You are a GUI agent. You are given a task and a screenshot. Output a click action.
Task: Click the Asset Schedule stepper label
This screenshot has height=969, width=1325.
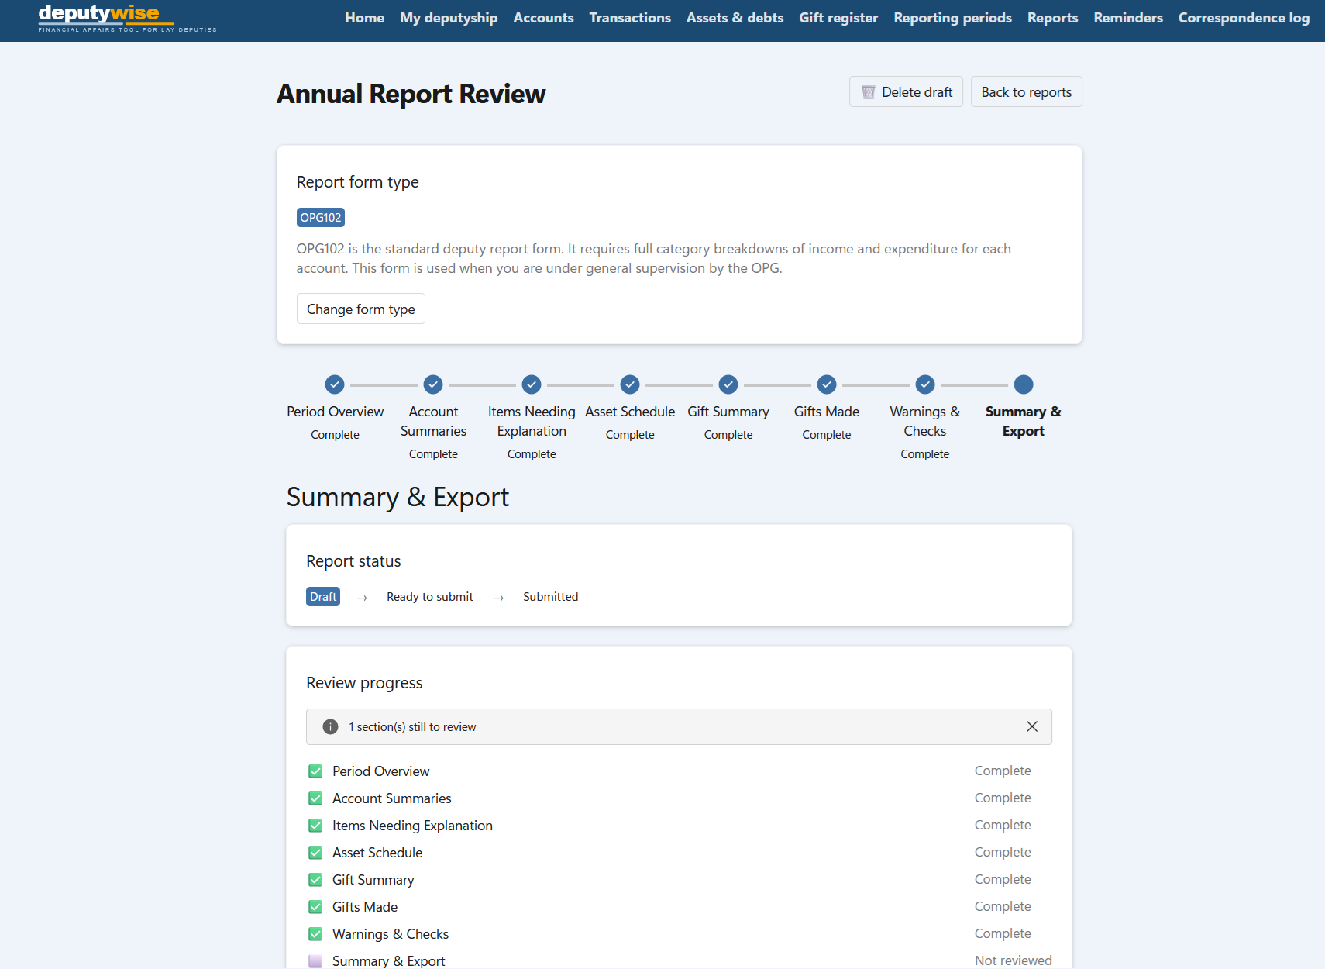click(630, 412)
